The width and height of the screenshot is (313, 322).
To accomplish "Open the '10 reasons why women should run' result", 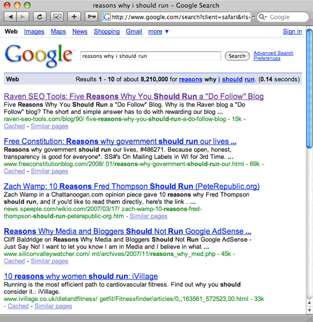I will (x=81, y=276).
